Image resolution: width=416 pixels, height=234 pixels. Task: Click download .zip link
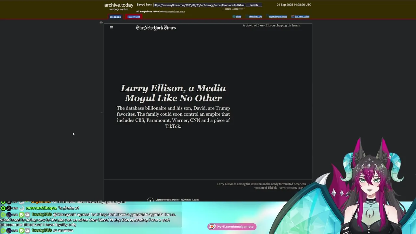click(x=255, y=17)
